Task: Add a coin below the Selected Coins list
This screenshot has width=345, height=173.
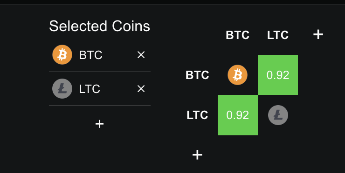Action: pyautogui.click(x=99, y=124)
